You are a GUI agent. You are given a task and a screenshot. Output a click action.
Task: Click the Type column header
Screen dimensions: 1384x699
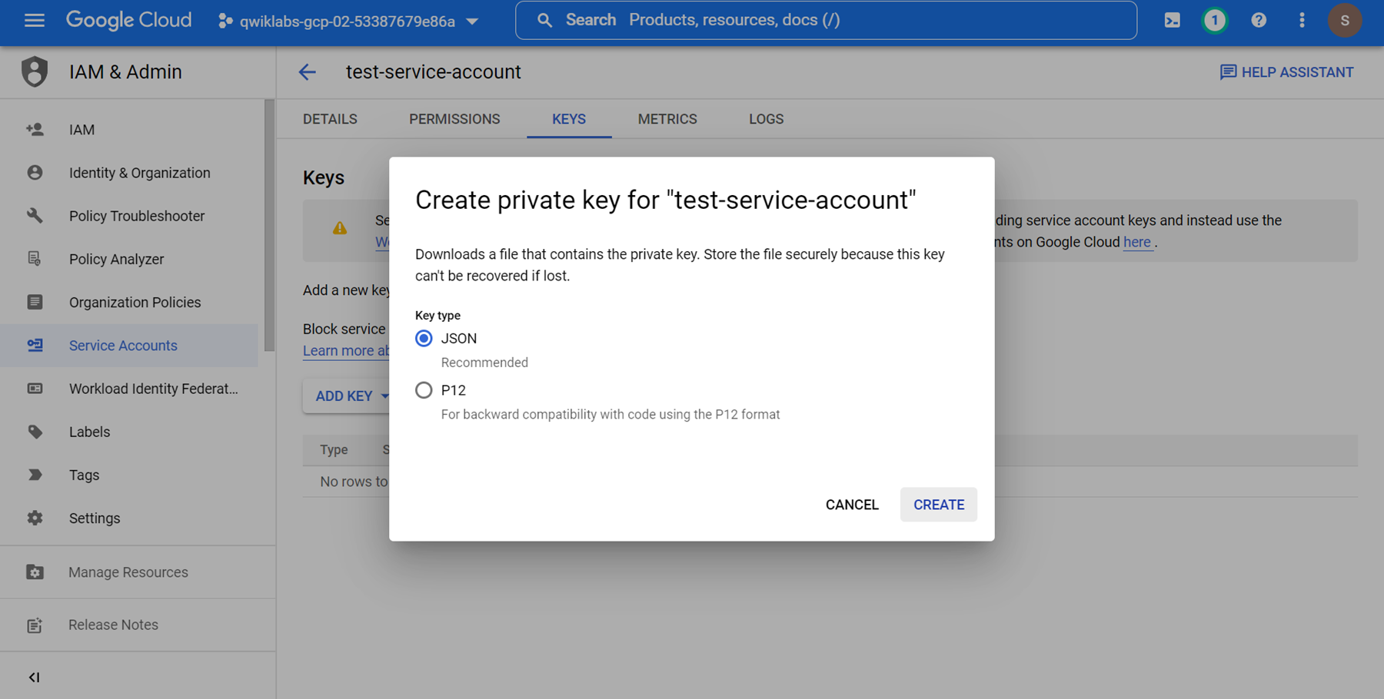tap(334, 449)
